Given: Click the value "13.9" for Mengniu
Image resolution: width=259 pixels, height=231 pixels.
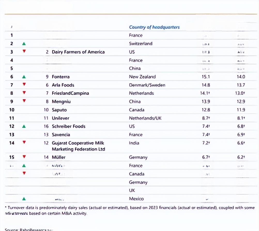Looking at the screenshot, I should pos(206,102).
